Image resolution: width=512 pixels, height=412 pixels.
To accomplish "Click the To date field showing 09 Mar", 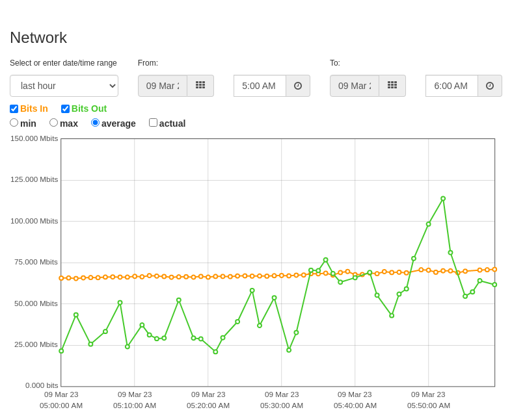I will coord(355,86).
